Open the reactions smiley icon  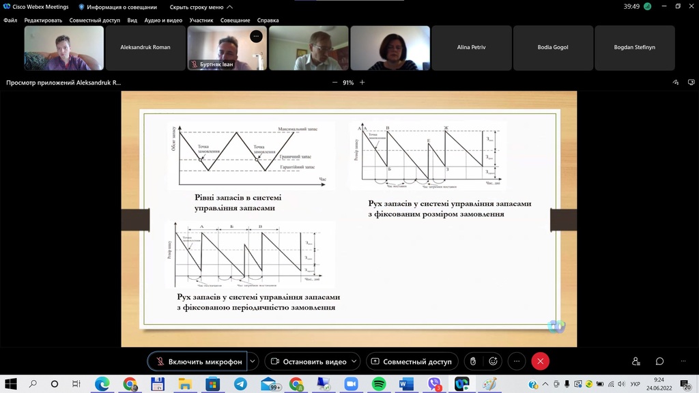coord(493,362)
